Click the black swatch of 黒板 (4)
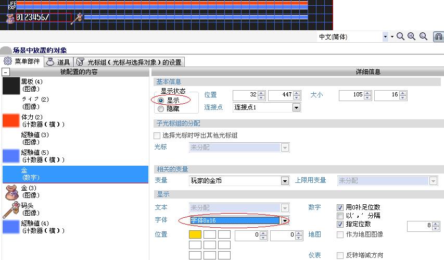Image resolution: width=444 pixels, height=260 pixels. [11, 85]
